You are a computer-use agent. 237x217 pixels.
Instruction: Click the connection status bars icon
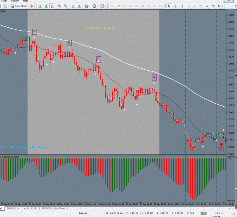(x=204, y=213)
